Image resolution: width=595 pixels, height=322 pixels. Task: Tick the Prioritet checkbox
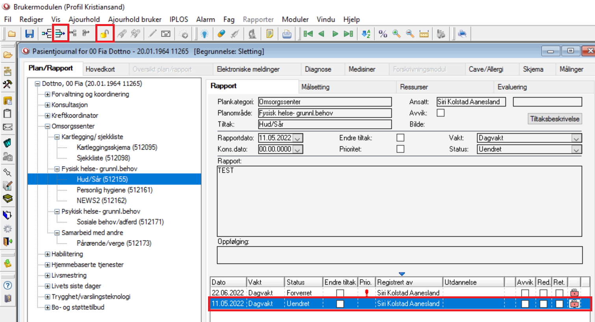point(400,149)
